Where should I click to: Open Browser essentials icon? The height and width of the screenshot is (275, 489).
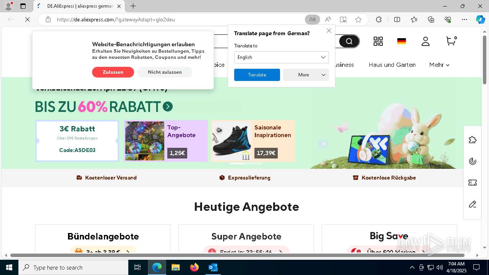(x=448, y=19)
